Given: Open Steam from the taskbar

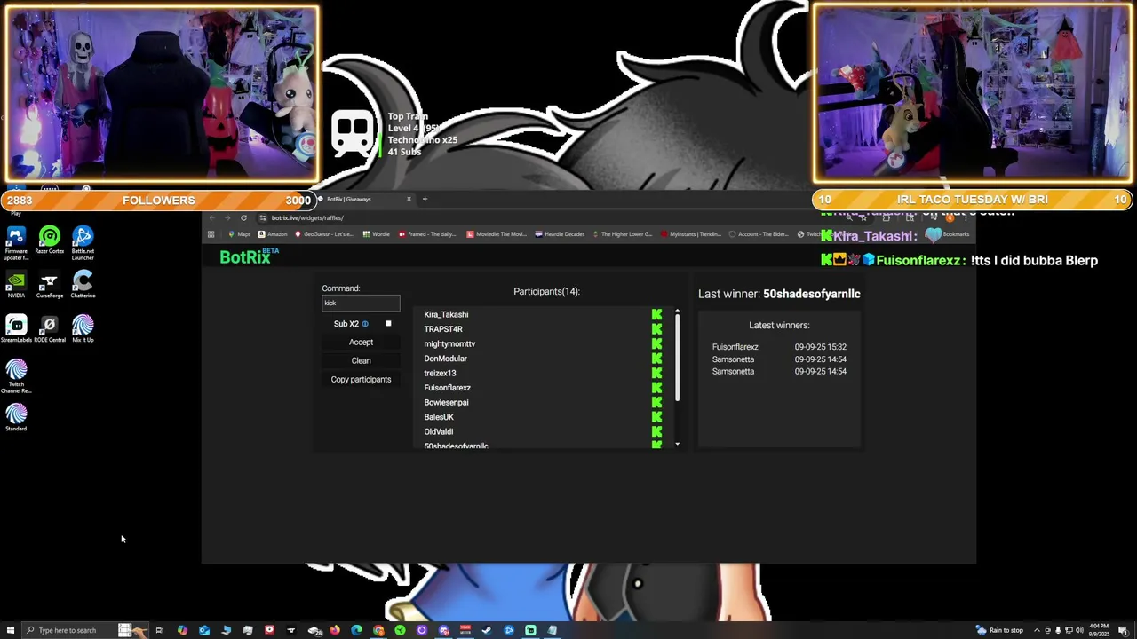Looking at the screenshot, I should [487, 630].
